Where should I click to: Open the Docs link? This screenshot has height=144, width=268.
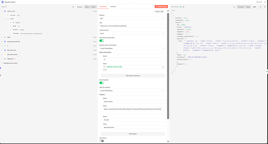(x=259, y=2)
